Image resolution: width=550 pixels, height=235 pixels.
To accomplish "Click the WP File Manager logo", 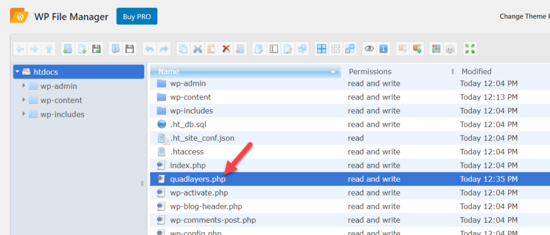I will (x=19, y=16).
